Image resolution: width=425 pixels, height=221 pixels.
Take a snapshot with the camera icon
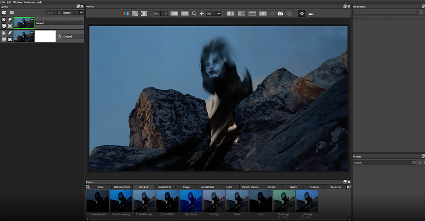point(281,14)
